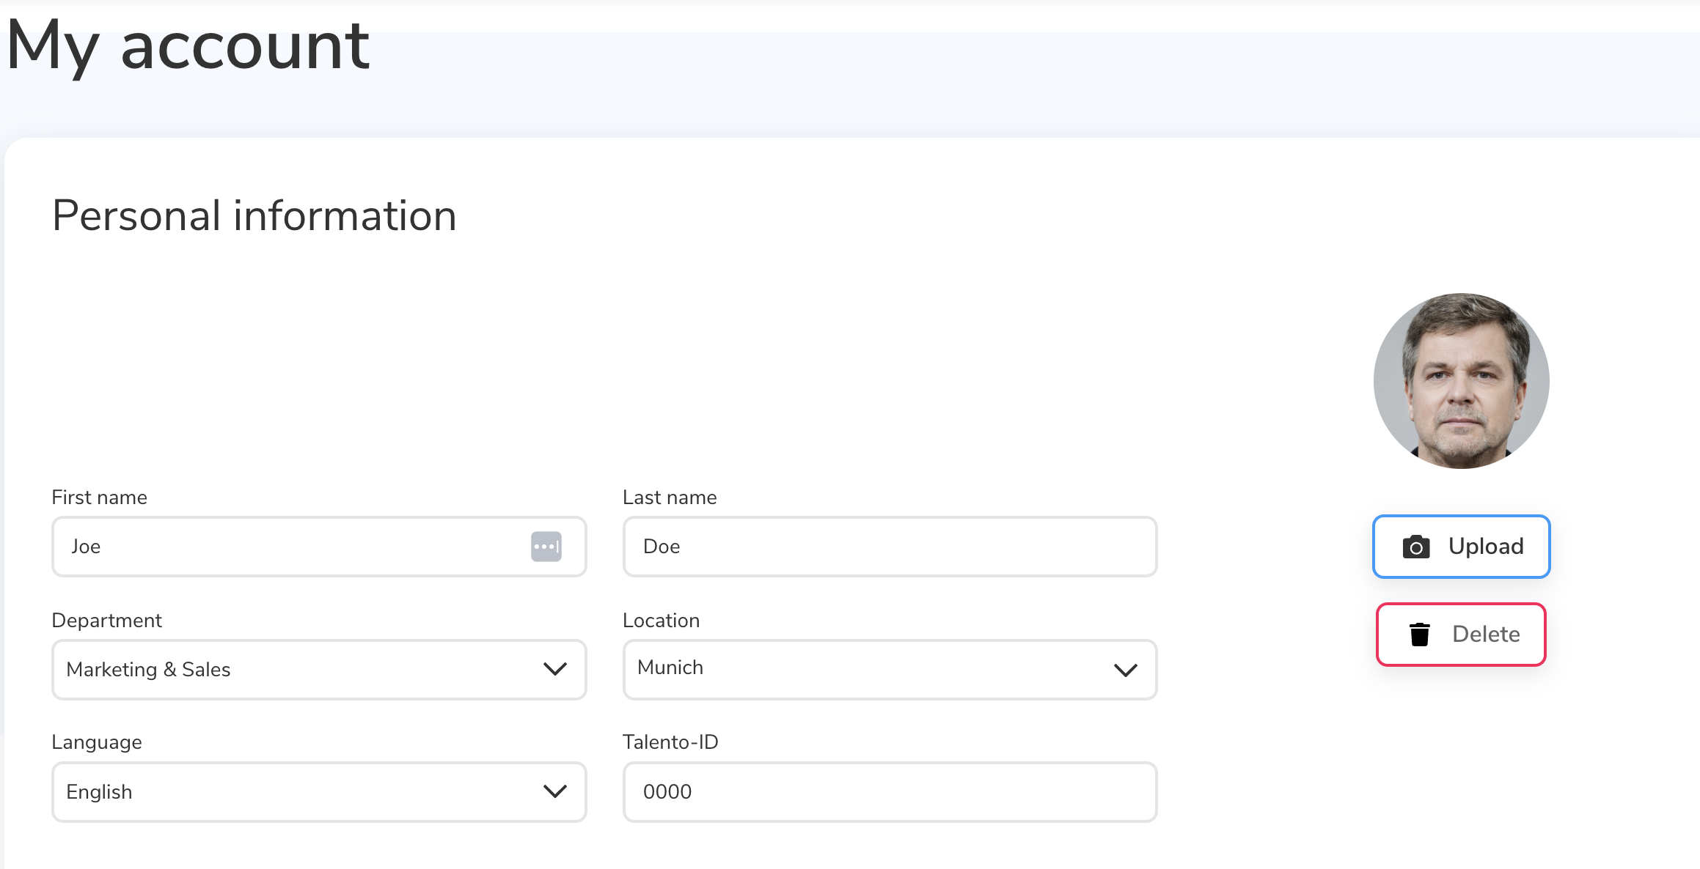Click the My account page title
1700x869 pixels.
pos(188,45)
